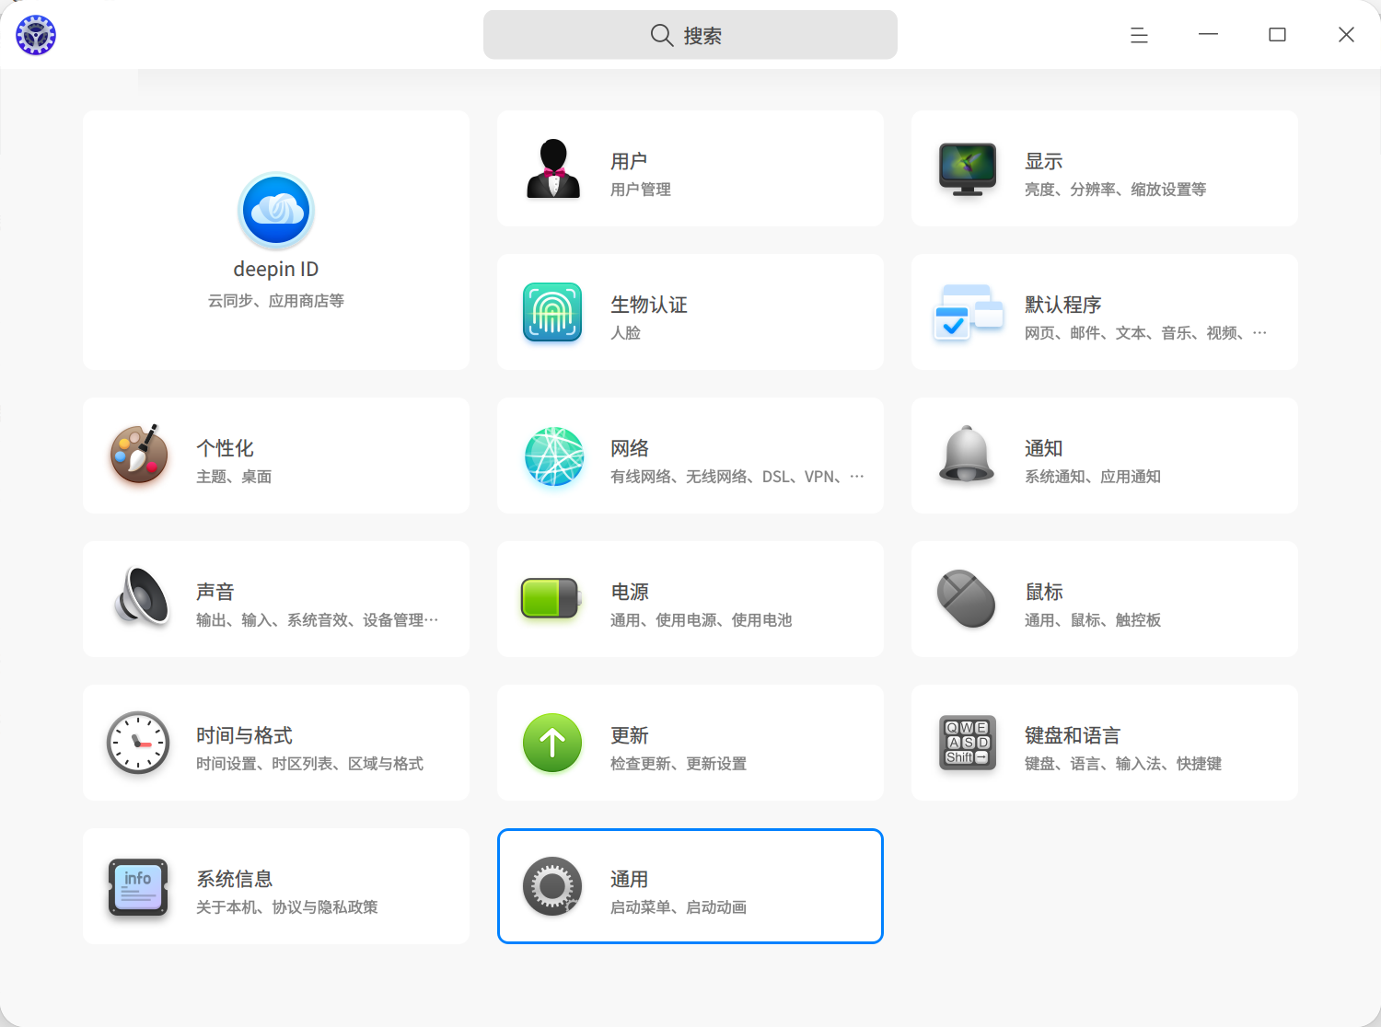1381x1027 pixels.
Task: Open the deepin ID cloud icon
Action: (x=276, y=211)
